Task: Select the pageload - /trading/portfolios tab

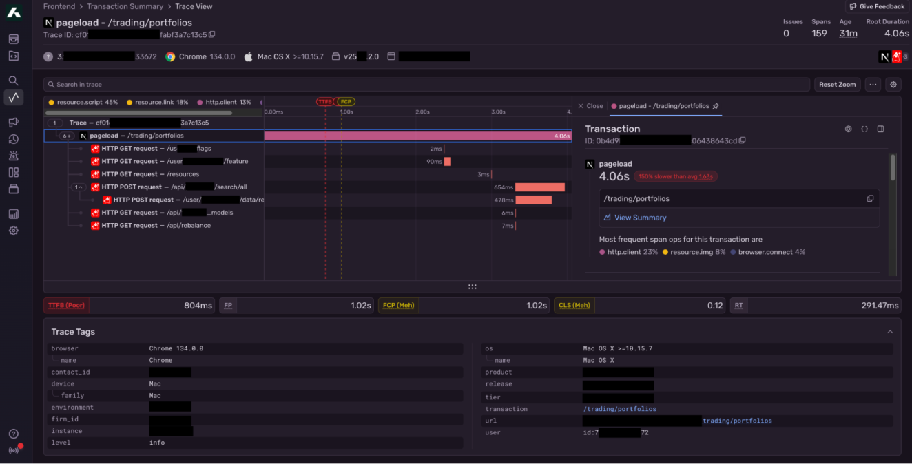Action: [x=663, y=106]
